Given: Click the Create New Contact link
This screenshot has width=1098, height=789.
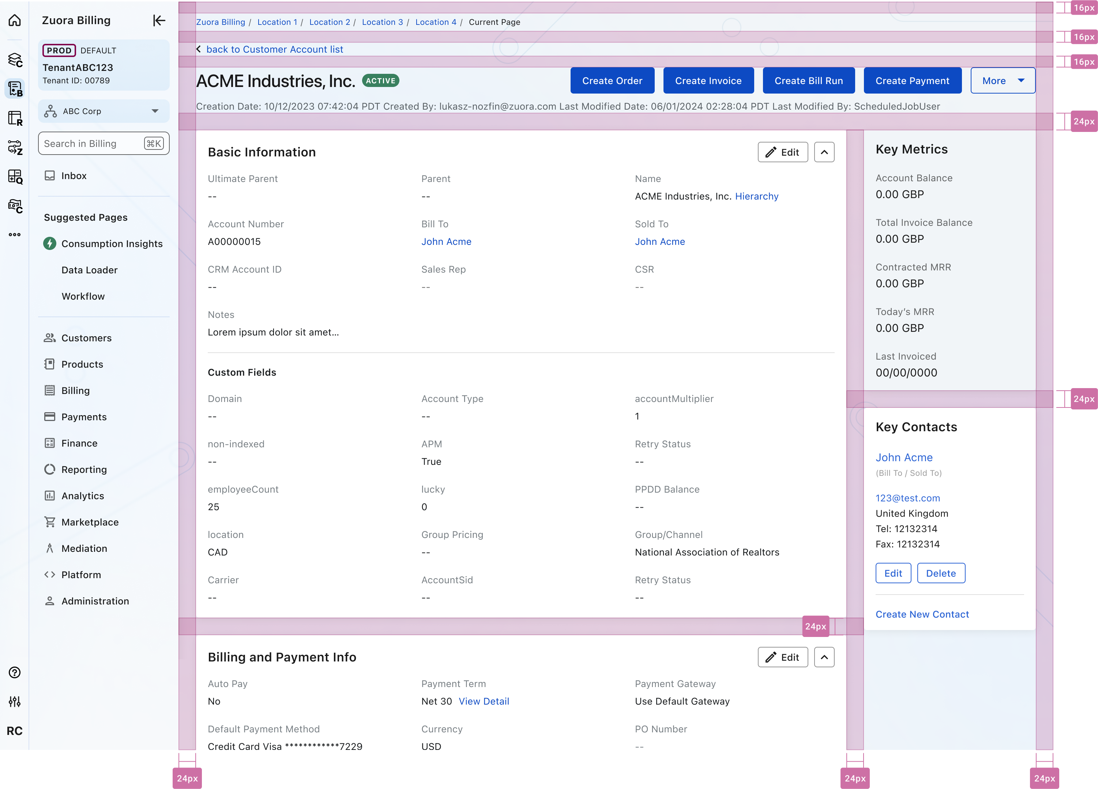Looking at the screenshot, I should pos(922,614).
